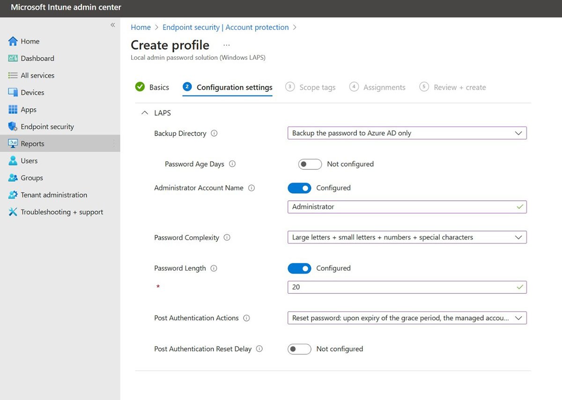Open the Backup Directory dropdown
The width and height of the screenshot is (562, 400).
click(407, 133)
